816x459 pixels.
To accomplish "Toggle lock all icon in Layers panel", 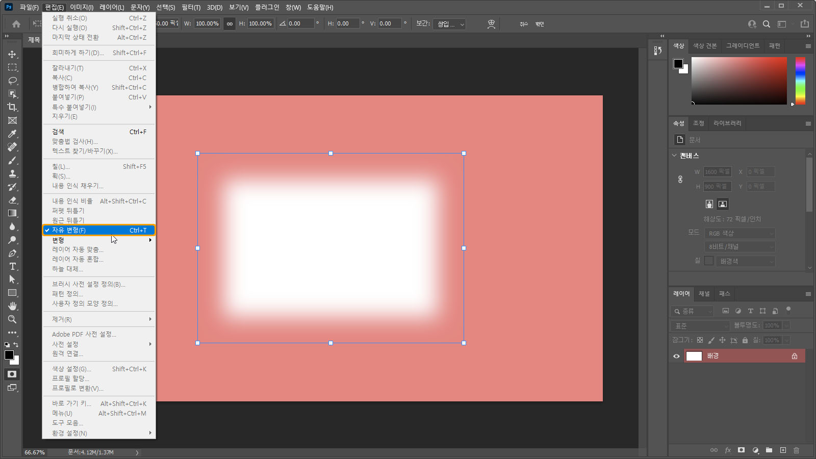I will 745,340.
